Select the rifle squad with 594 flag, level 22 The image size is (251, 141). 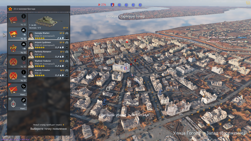pos(18,20)
